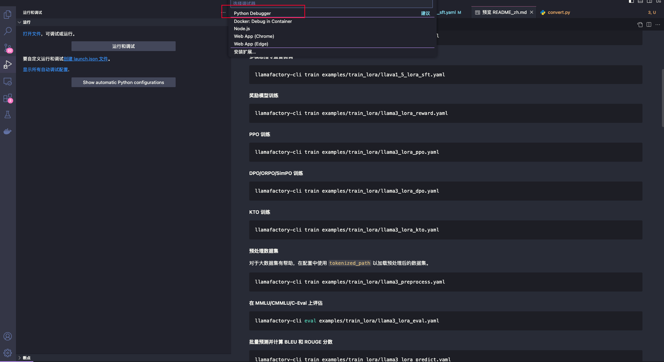Switch to the convert.py tab
This screenshot has width=664, height=362.
pyautogui.click(x=558, y=12)
